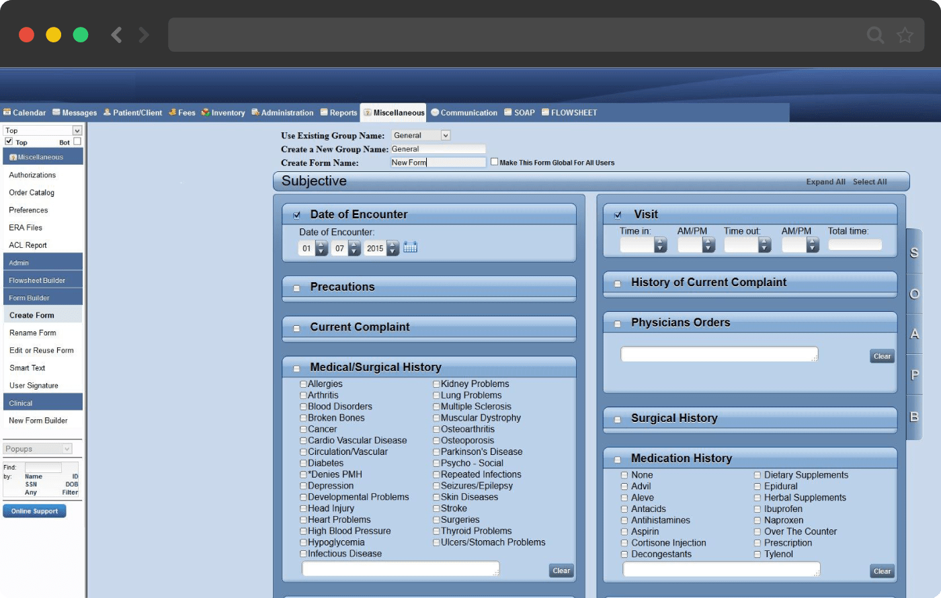Check Make This Form Global For All Users
This screenshot has height=598, width=941.
(494, 162)
